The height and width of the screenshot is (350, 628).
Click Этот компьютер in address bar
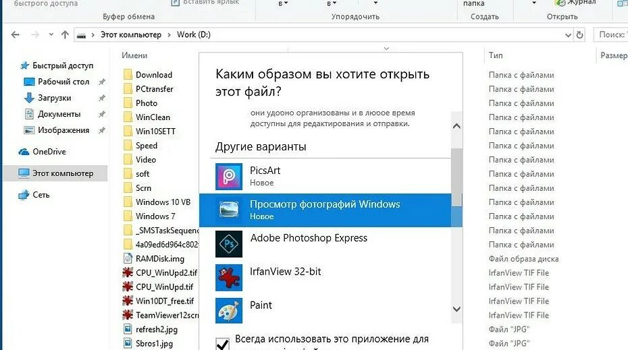[131, 35]
